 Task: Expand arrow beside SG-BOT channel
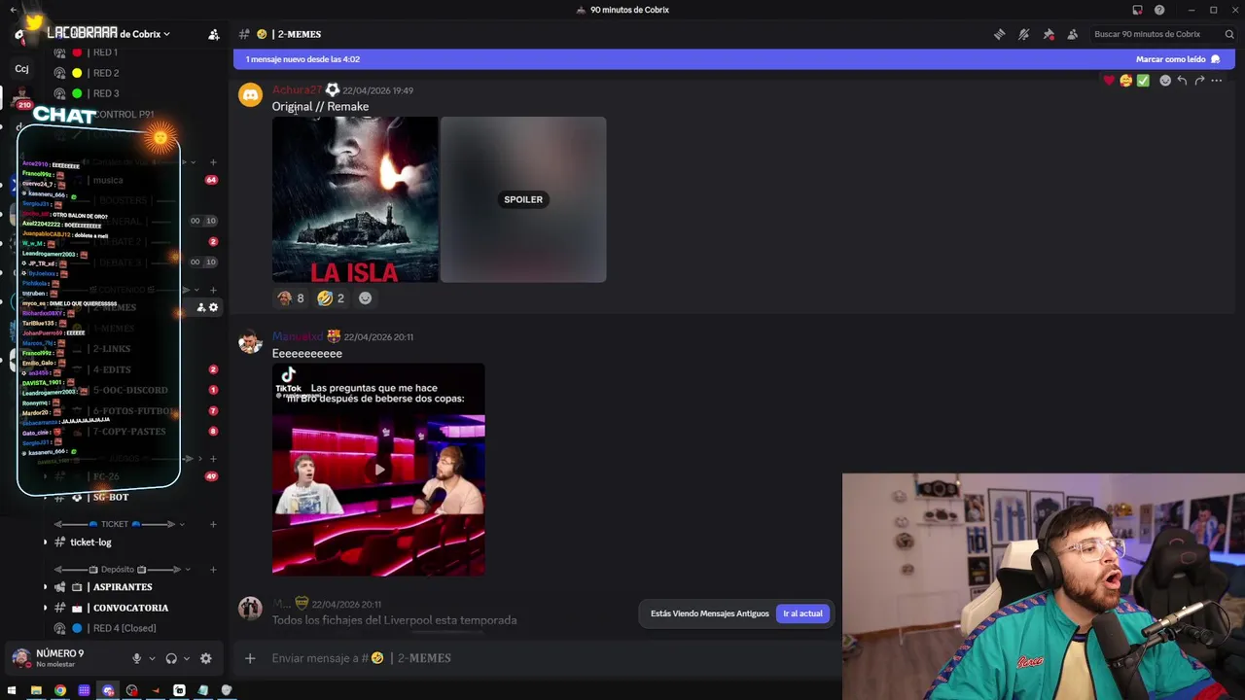[x=45, y=498]
